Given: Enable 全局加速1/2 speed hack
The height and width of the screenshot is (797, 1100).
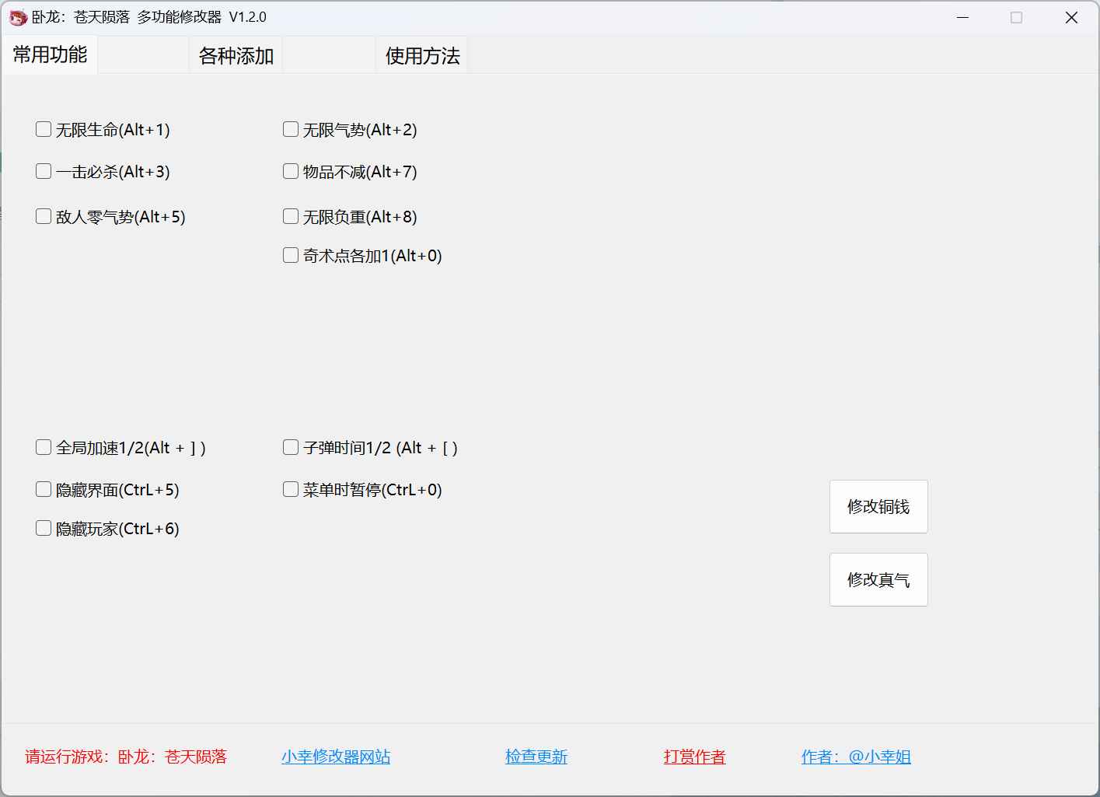Looking at the screenshot, I should pos(44,447).
